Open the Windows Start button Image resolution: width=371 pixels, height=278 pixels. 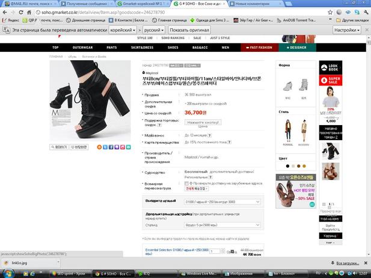point(8,274)
